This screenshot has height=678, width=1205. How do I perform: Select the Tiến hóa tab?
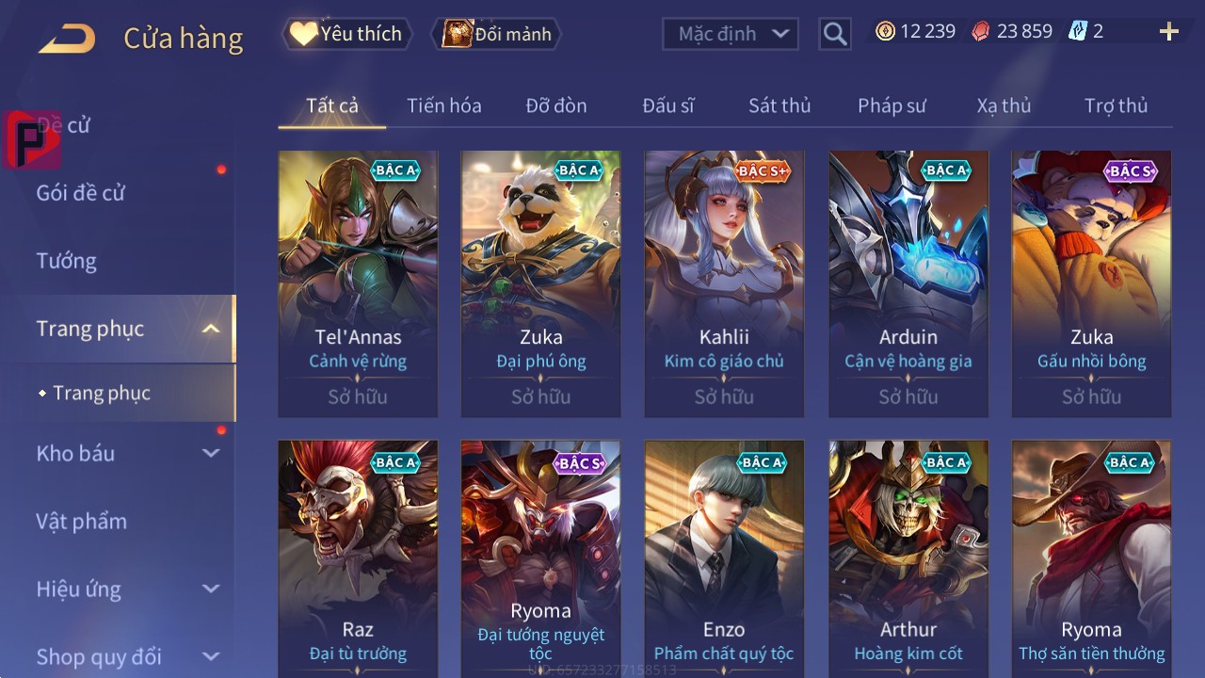coord(444,105)
